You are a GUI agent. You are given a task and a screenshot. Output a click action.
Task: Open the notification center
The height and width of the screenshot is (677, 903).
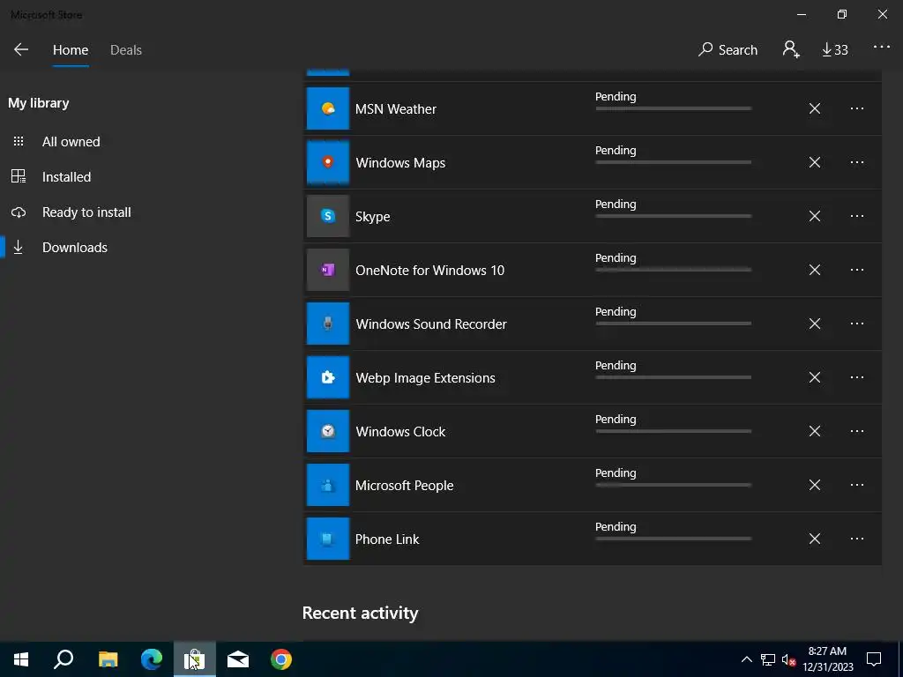point(874,659)
